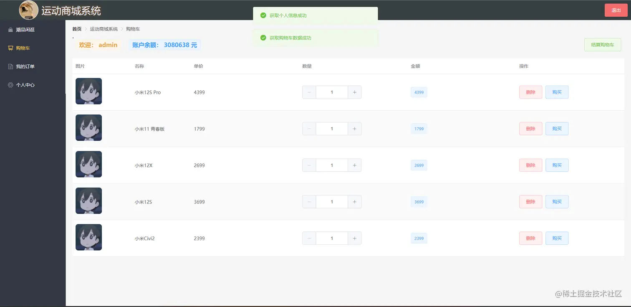The height and width of the screenshot is (307, 631).
Task: Click the 欢迎 admin tag
Action: tap(98, 45)
